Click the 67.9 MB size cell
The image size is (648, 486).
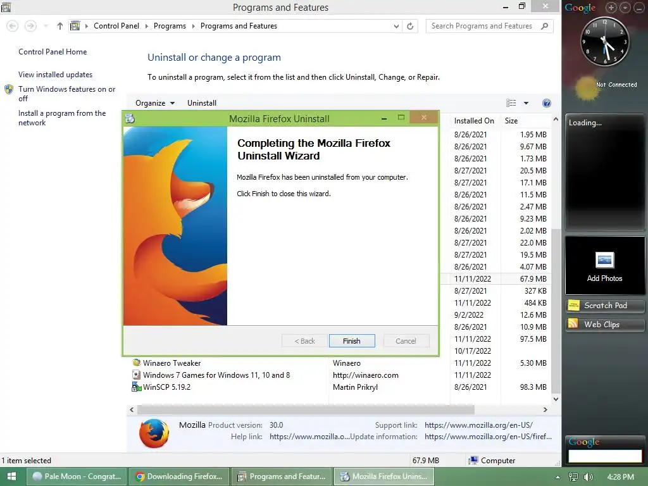click(533, 278)
